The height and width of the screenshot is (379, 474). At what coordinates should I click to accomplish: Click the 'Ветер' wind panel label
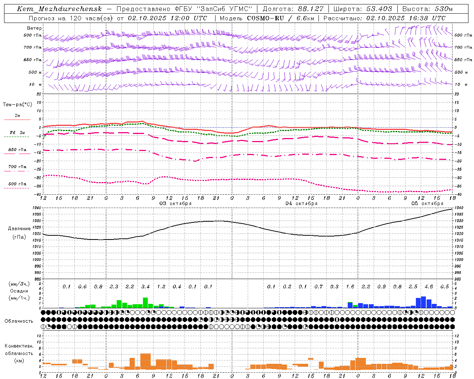click(34, 28)
